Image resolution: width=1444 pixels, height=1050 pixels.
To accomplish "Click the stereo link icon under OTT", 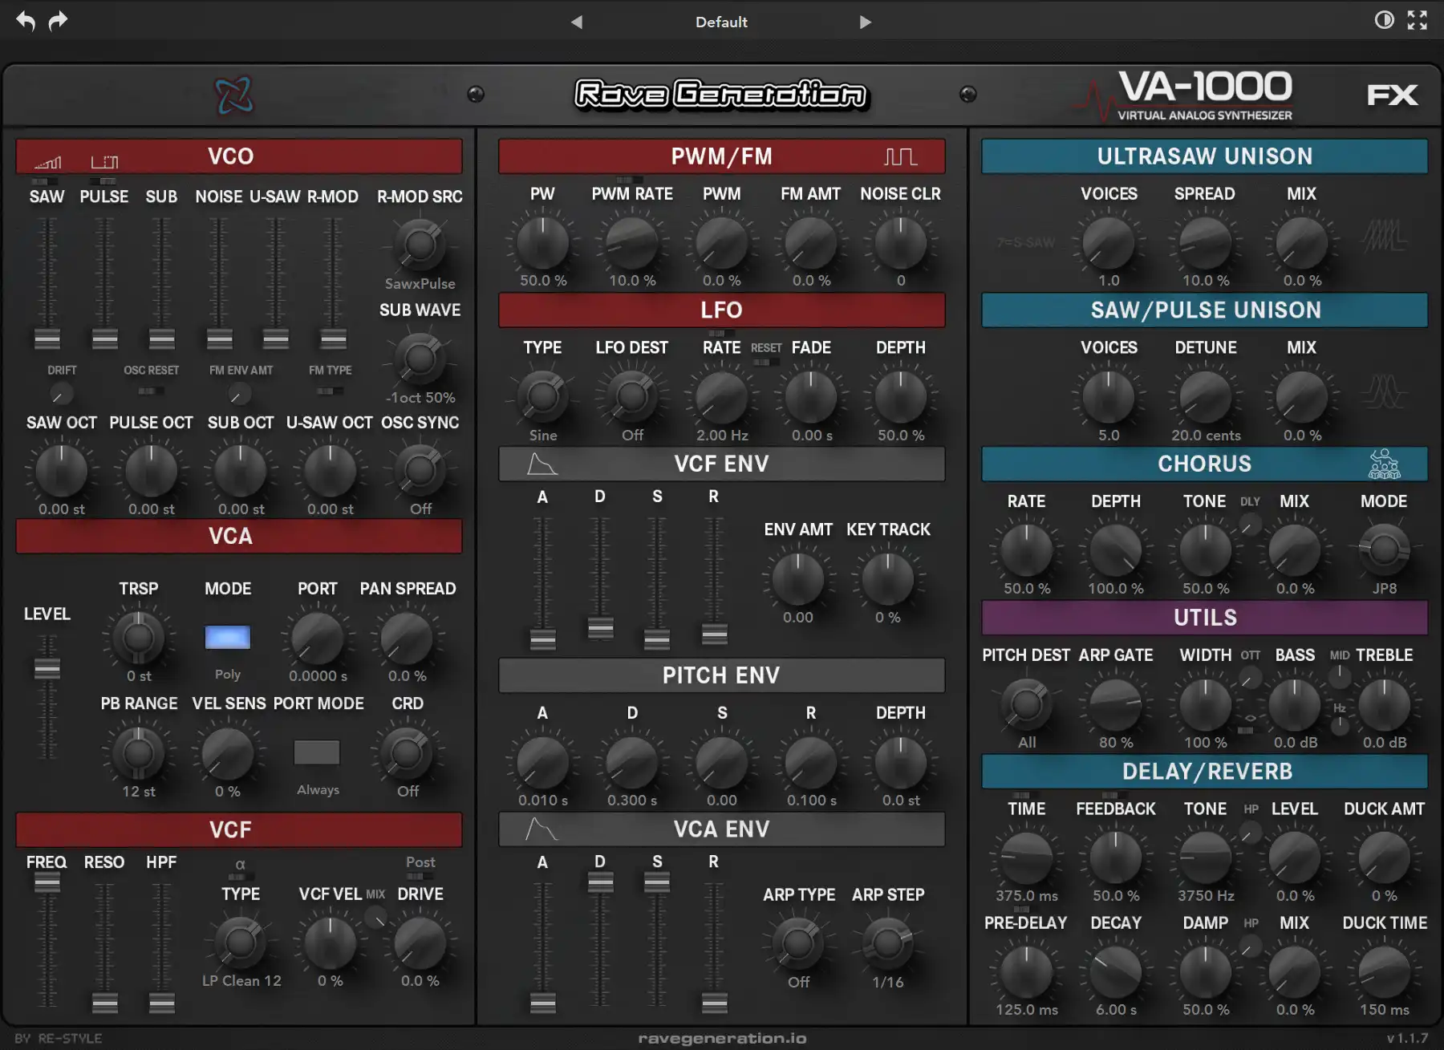I will coord(1250,718).
